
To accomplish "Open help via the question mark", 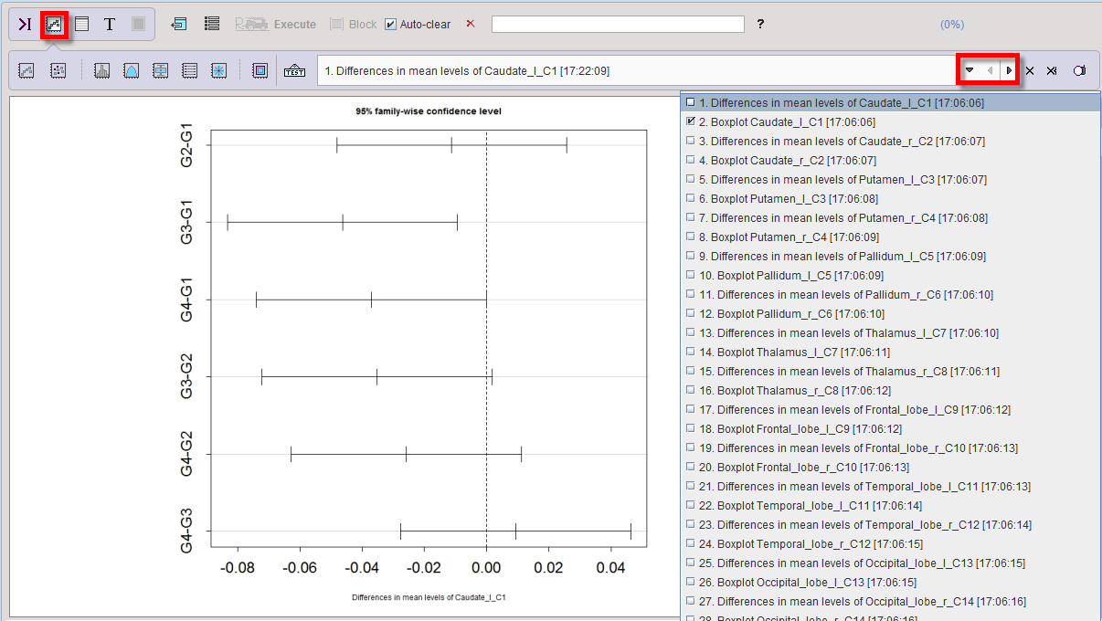I will (760, 25).
